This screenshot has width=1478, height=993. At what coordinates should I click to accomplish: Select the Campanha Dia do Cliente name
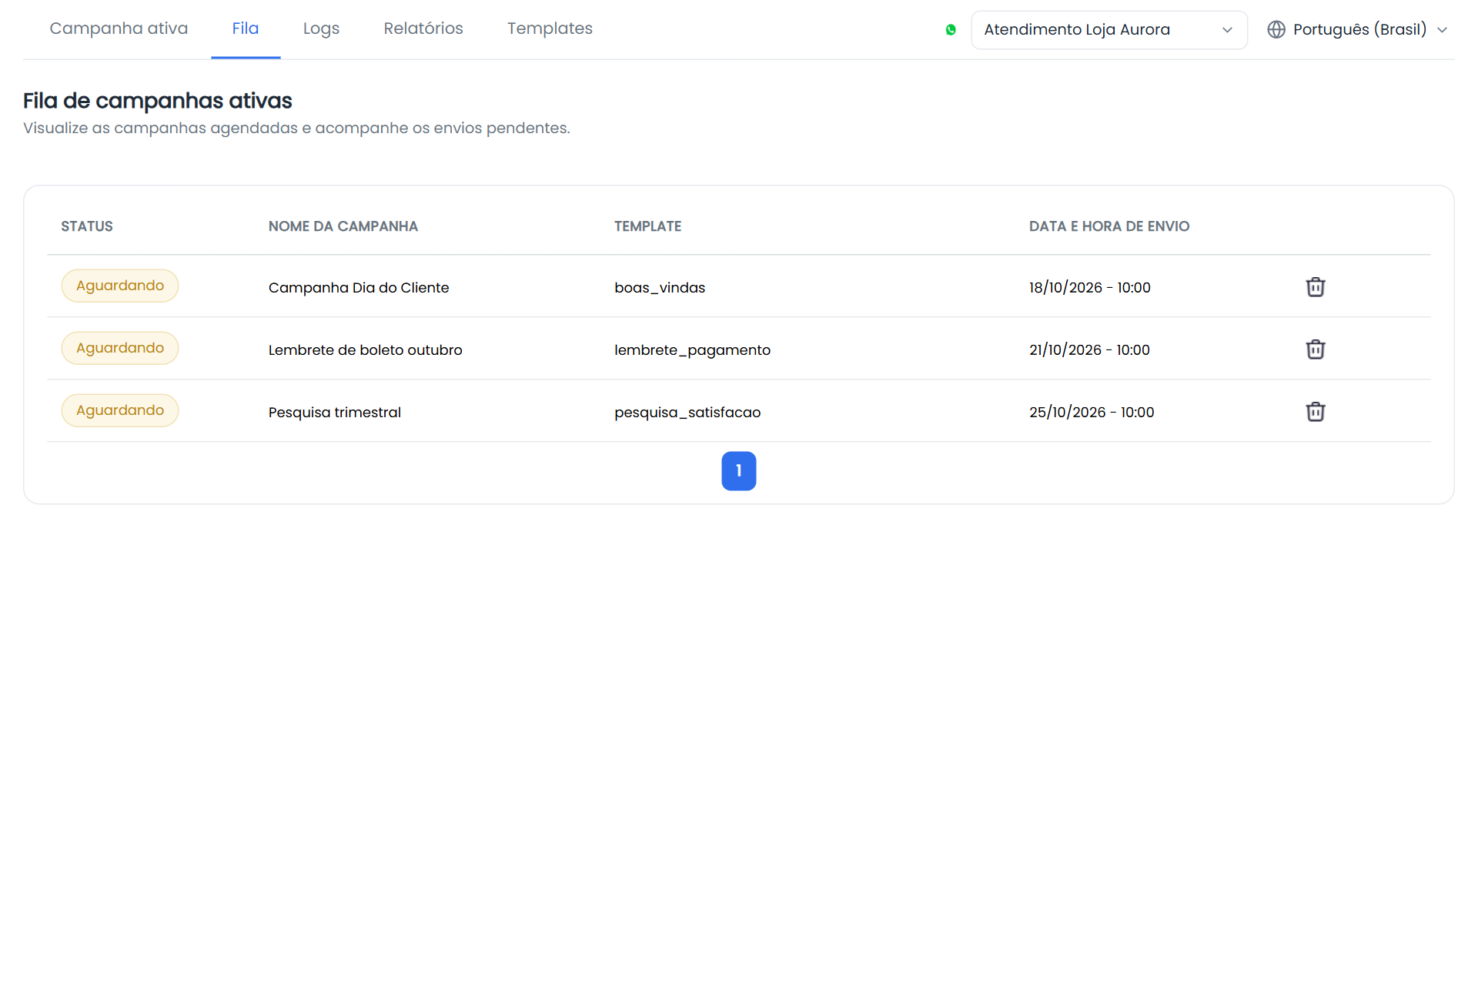pos(359,288)
